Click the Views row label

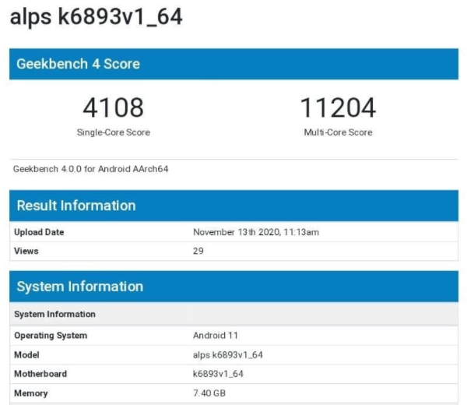coord(26,251)
